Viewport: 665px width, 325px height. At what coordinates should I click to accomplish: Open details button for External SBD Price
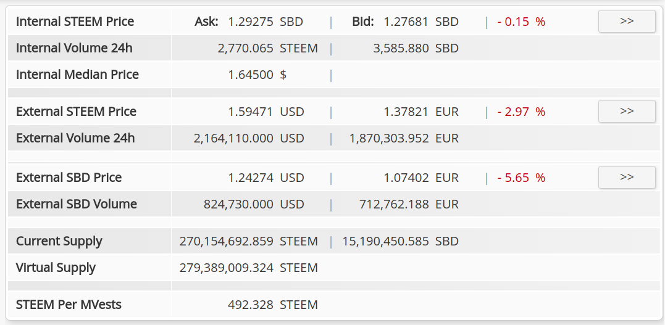[626, 177]
